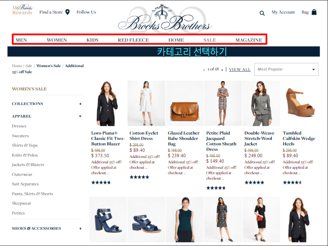The width and height of the screenshot is (328, 246).
Task: Go to previous page arrow
Action: (x=204, y=70)
